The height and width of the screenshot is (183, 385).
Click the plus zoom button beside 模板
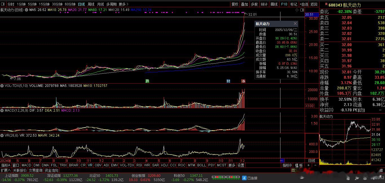(x=308, y=165)
